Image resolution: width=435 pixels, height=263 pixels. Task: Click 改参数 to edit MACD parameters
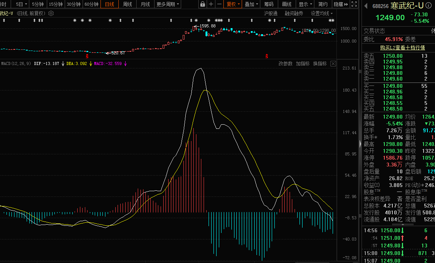[x=285, y=63]
